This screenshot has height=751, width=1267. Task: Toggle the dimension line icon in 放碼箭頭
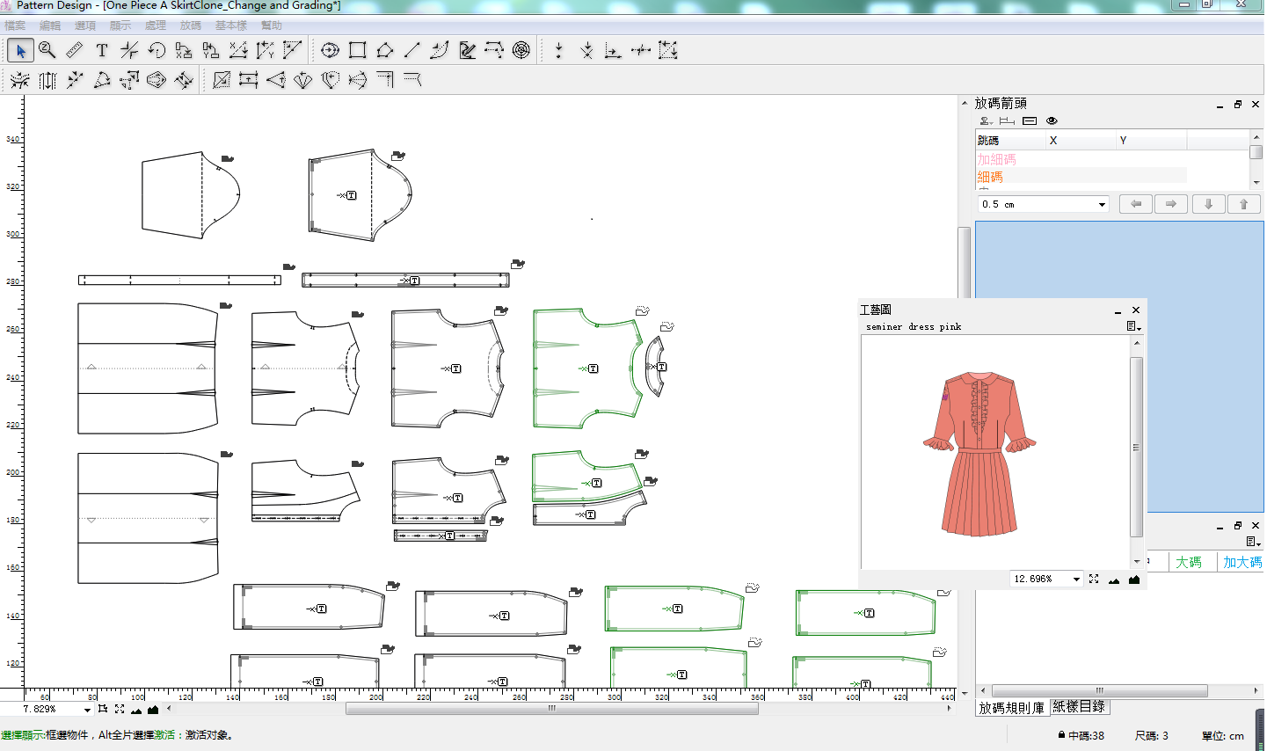point(1008,120)
